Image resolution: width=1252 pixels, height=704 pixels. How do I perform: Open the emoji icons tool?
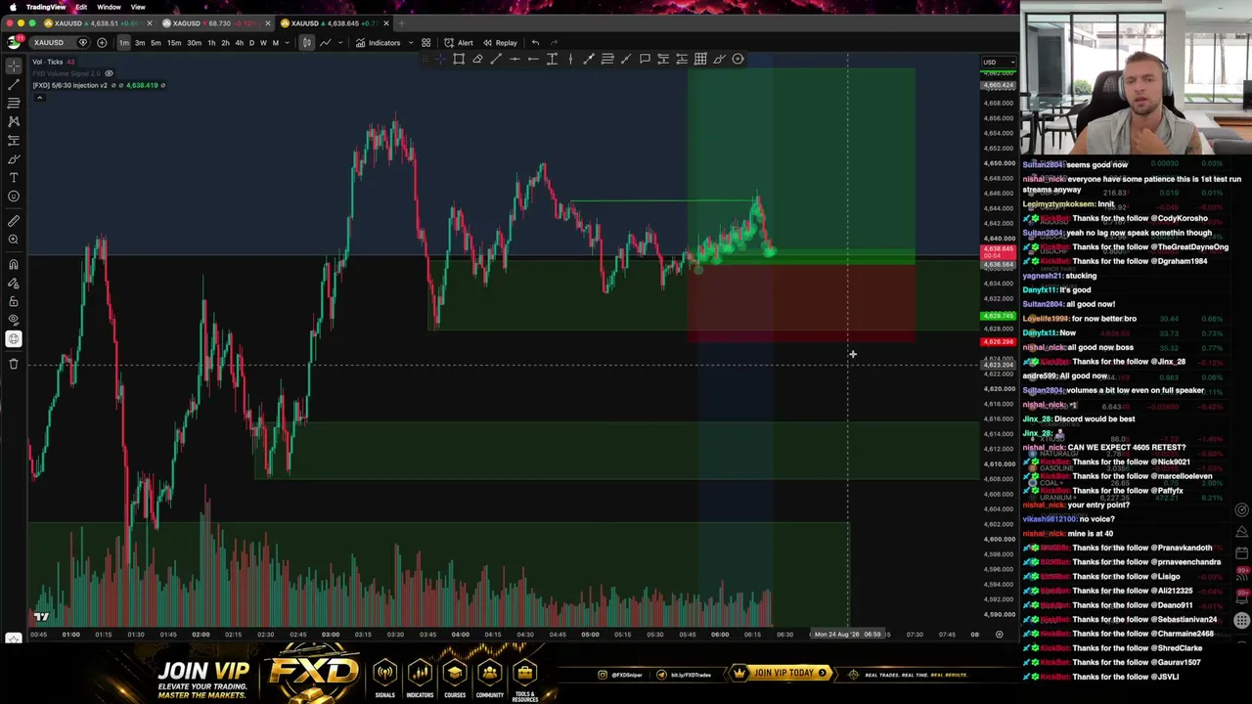[x=14, y=196]
